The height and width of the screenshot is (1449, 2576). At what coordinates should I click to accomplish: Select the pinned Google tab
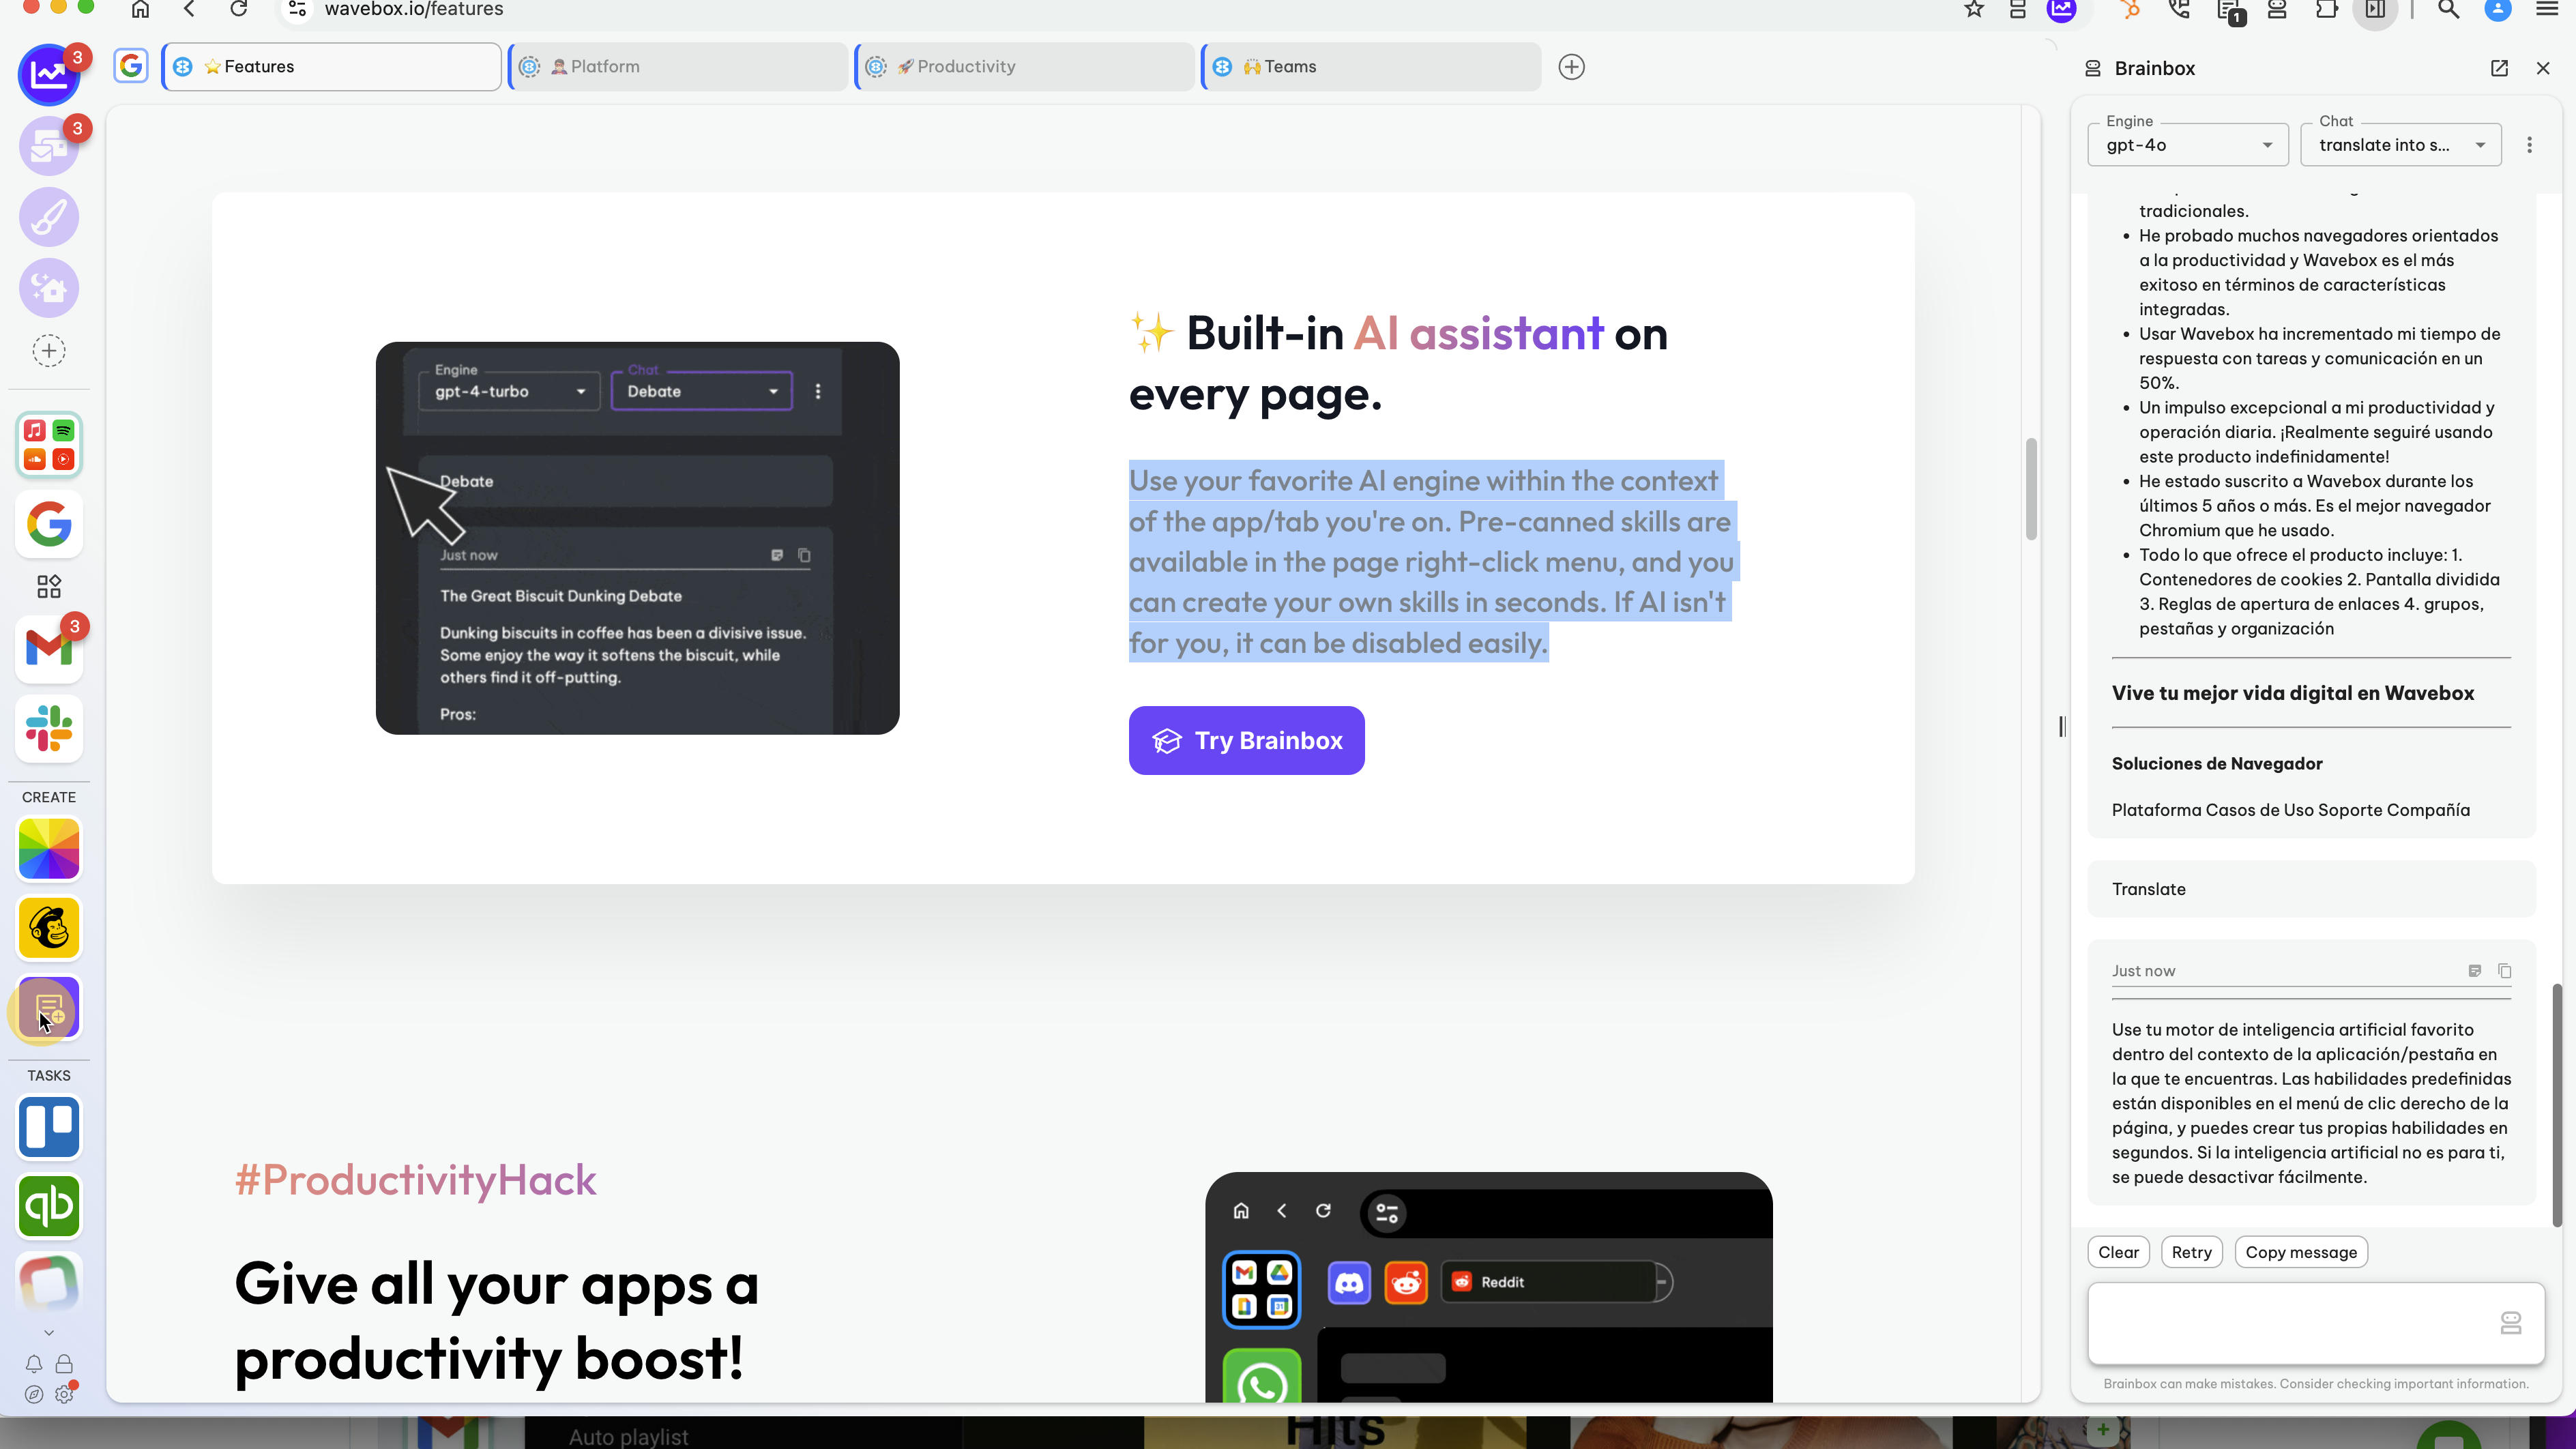[x=131, y=67]
